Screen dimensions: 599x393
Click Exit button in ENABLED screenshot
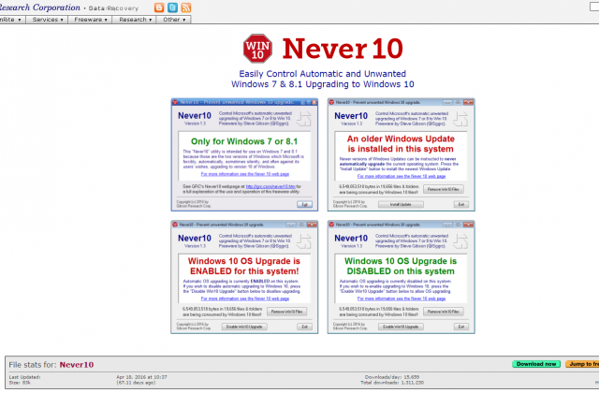(x=304, y=327)
